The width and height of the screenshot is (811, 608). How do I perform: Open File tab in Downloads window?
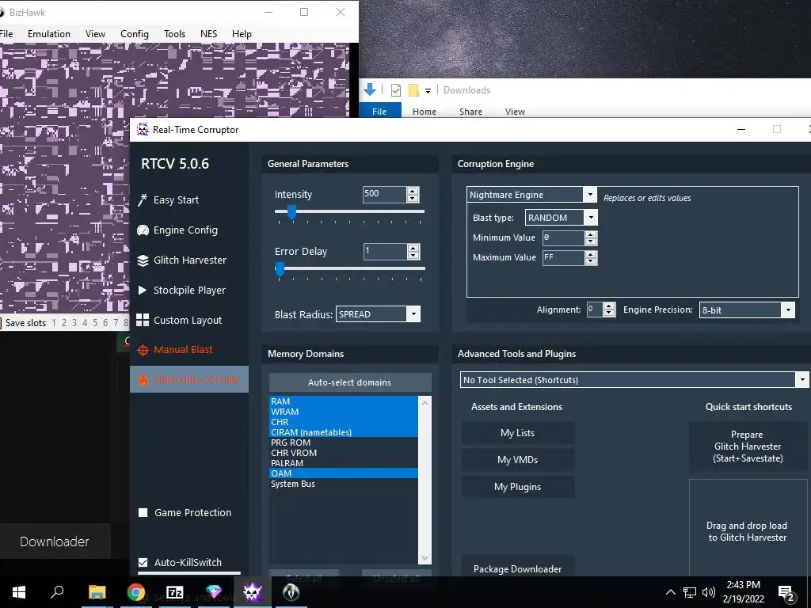379,111
